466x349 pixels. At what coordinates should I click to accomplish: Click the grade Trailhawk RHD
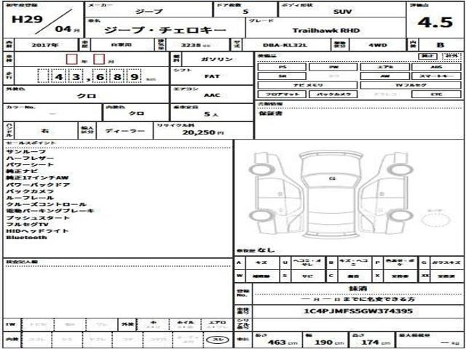pyautogui.click(x=326, y=31)
